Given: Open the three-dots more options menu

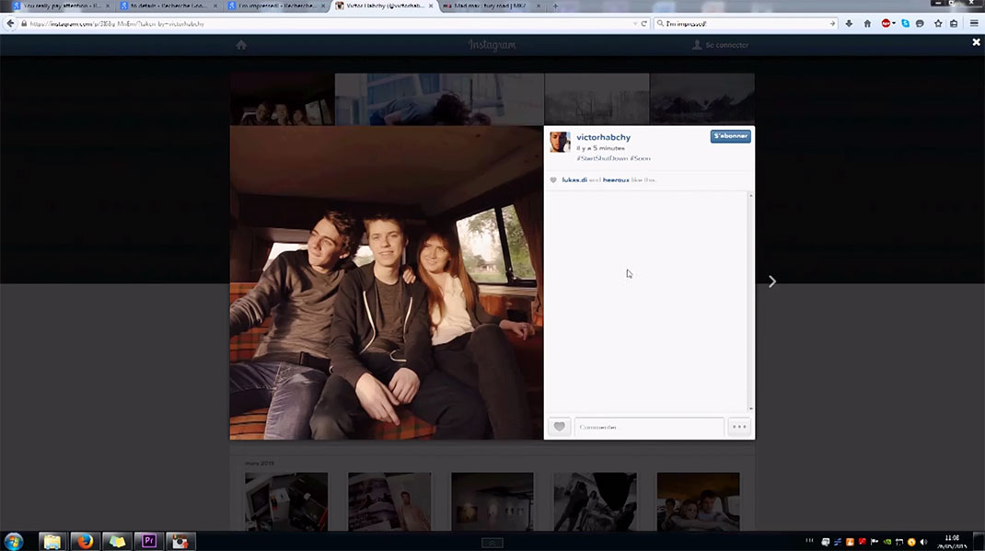Looking at the screenshot, I should coord(738,427).
